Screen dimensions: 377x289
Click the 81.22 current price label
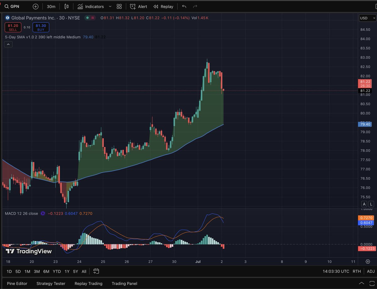(364, 81)
